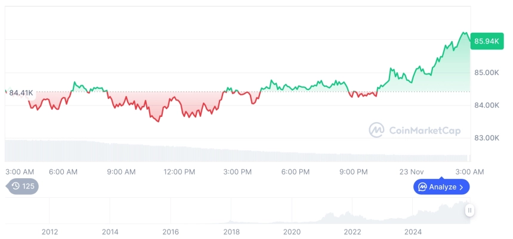
Task: Click the 84.41K baseline price label
Action: click(x=21, y=92)
